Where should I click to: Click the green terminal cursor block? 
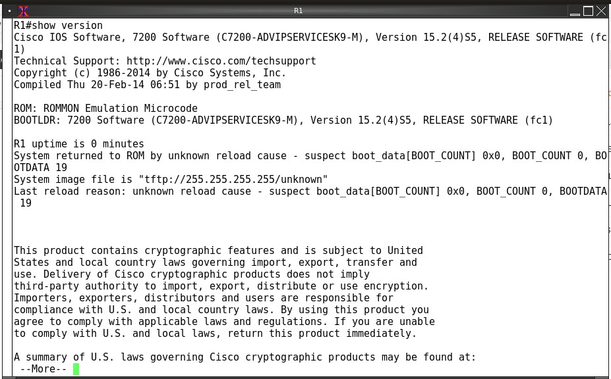click(76, 369)
